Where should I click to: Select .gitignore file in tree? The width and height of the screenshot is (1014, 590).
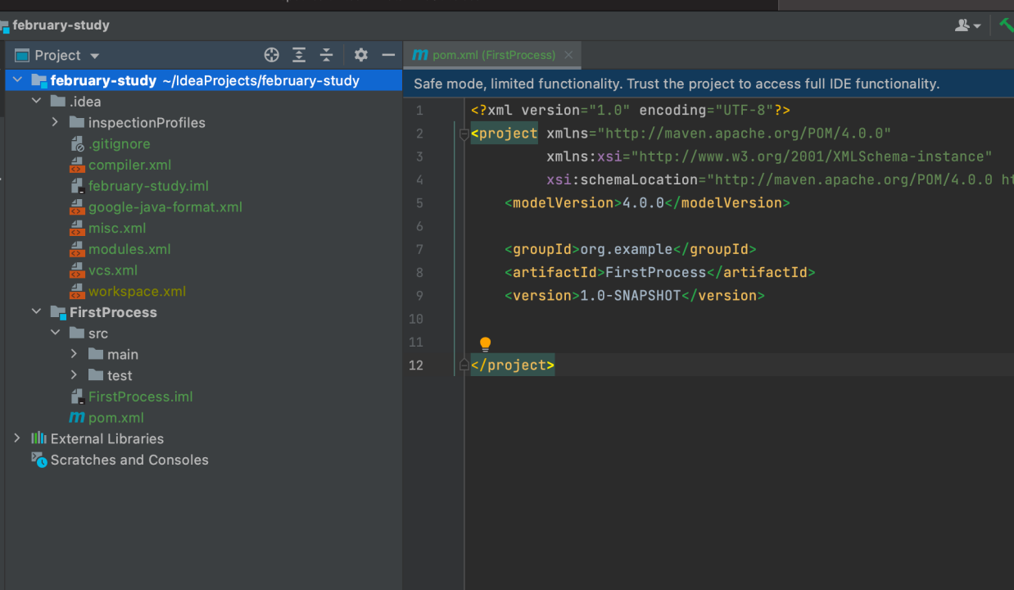119,143
